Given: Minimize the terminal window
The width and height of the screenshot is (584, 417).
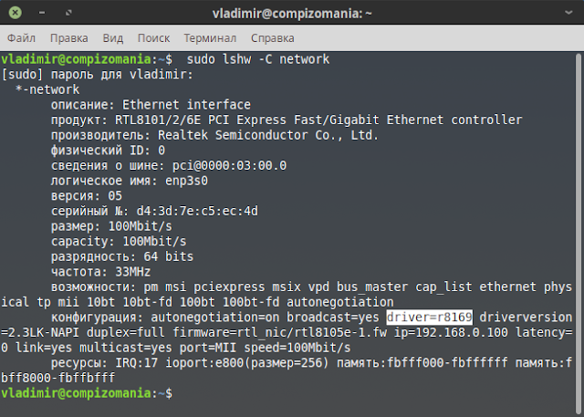Looking at the screenshot, I should 42,13.
